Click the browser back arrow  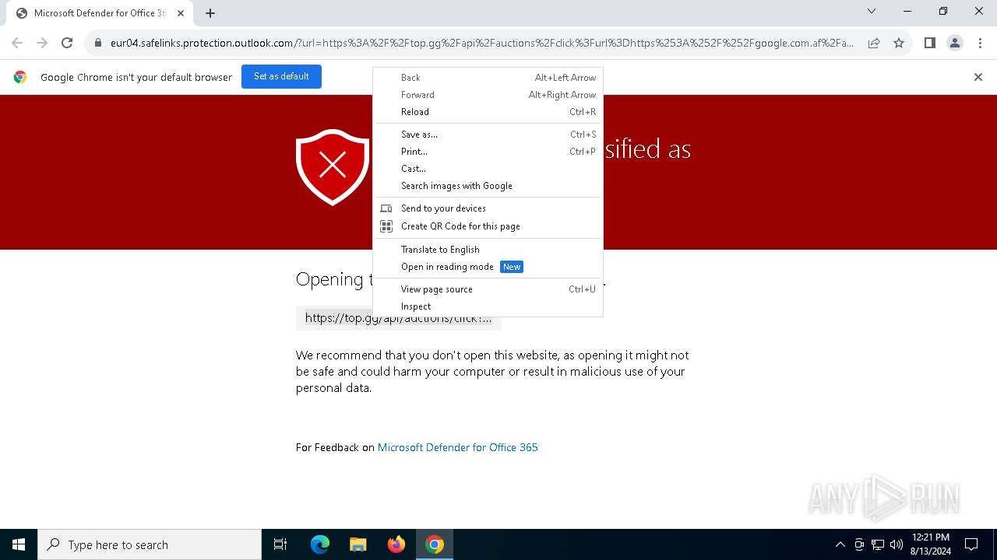(x=17, y=43)
